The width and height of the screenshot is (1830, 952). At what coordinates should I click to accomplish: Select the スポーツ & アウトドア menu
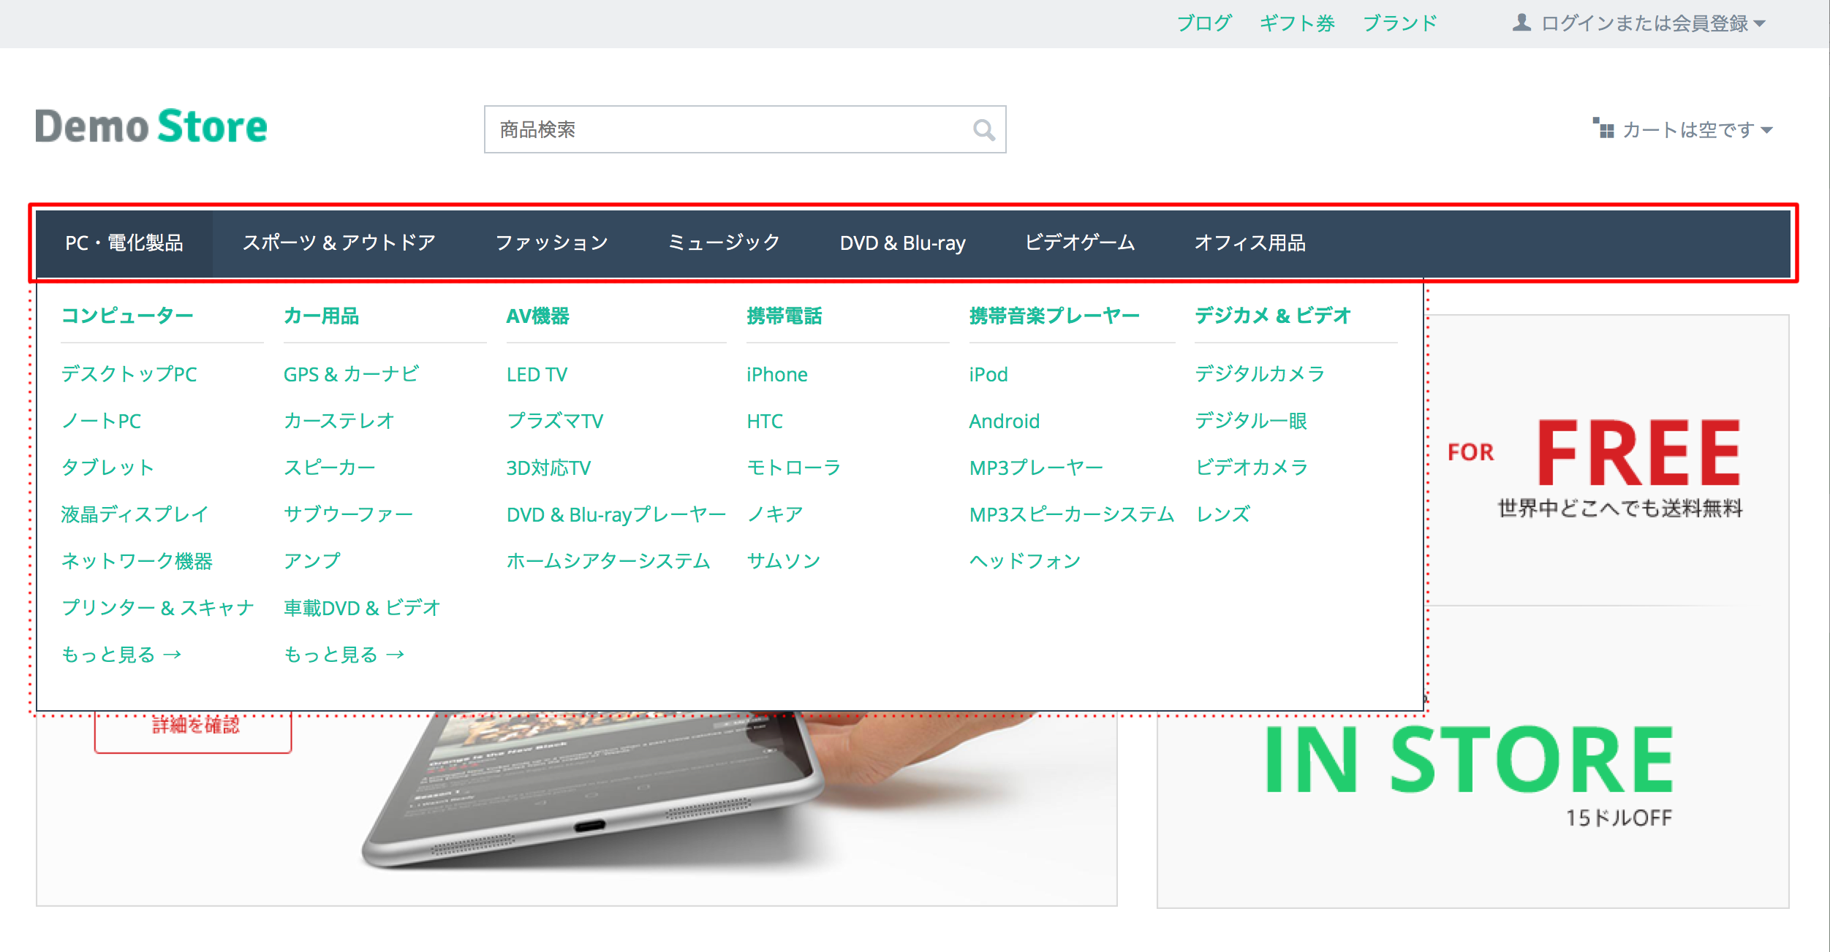pos(339,243)
